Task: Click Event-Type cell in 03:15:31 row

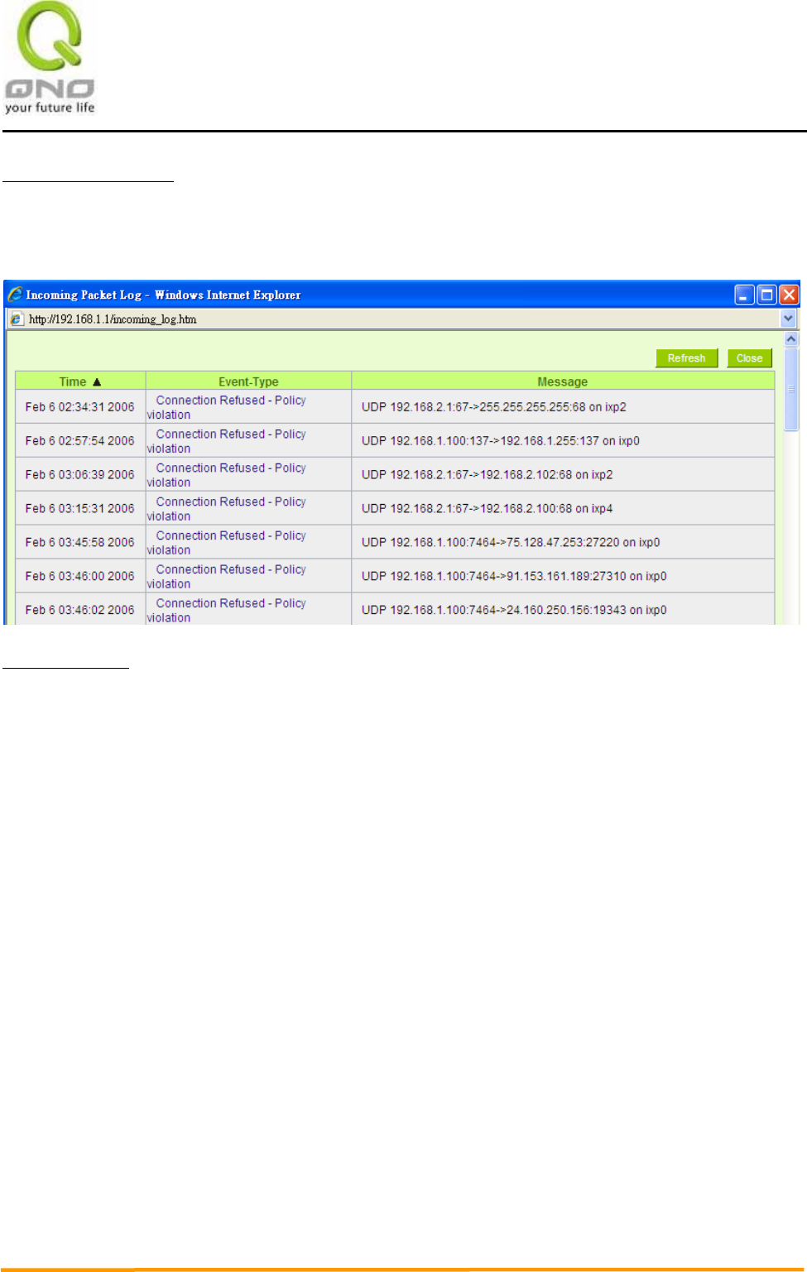Action: [x=248, y=509]
